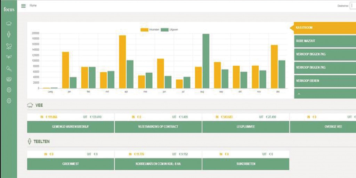356x178 pixels.
Task: Open the pig livestock icon in sidebar
Action: 9,23
